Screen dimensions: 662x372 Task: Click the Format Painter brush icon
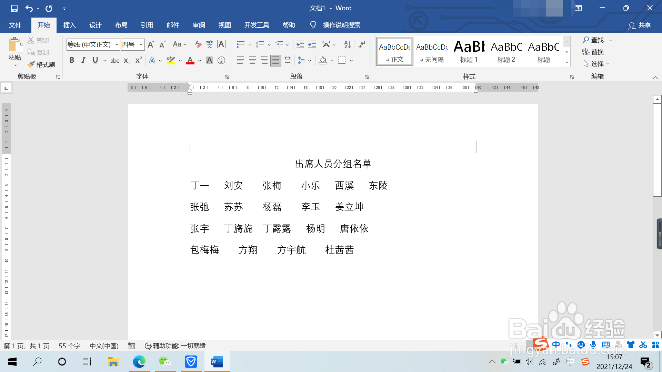31,64
